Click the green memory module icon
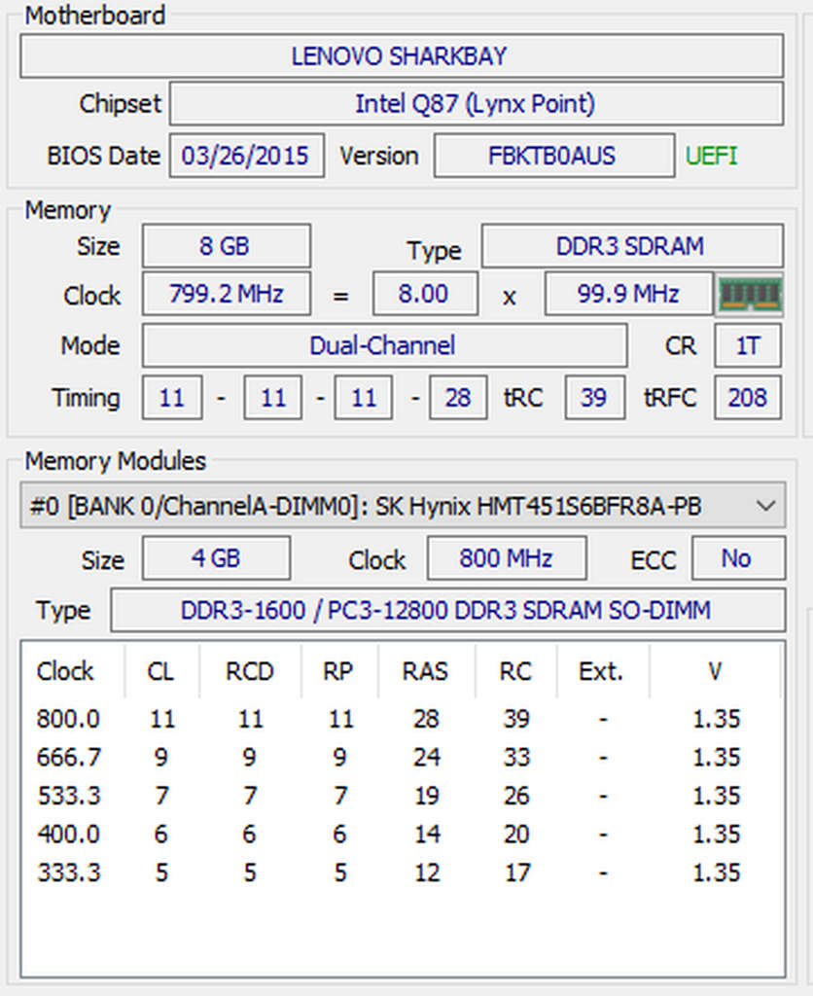The height and width of the screenshot is (996, 813). 749,295
